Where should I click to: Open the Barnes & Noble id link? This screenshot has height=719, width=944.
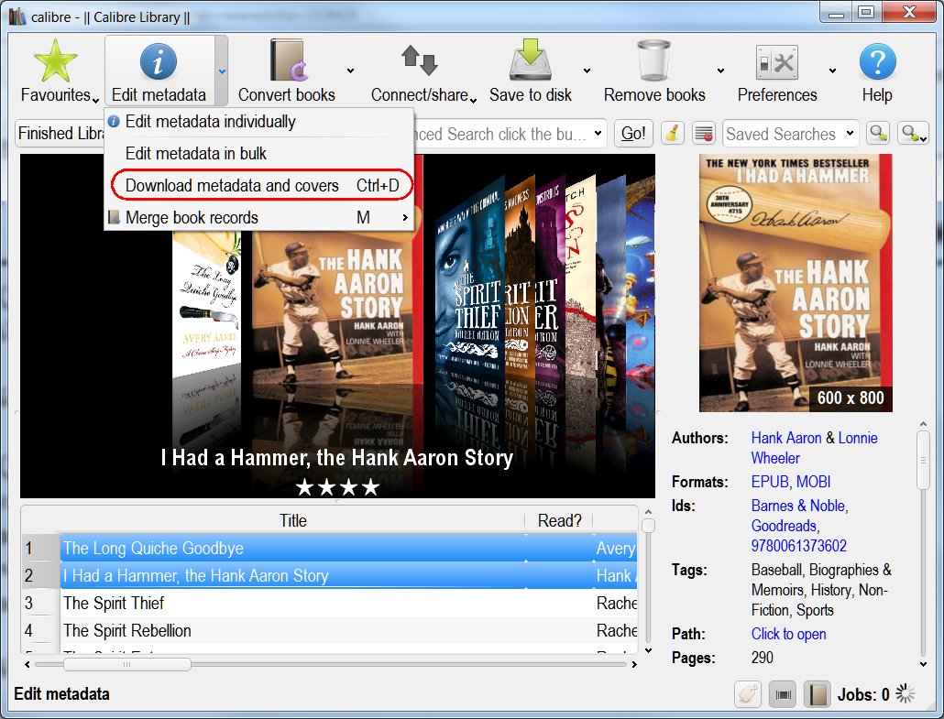point(797,506)
